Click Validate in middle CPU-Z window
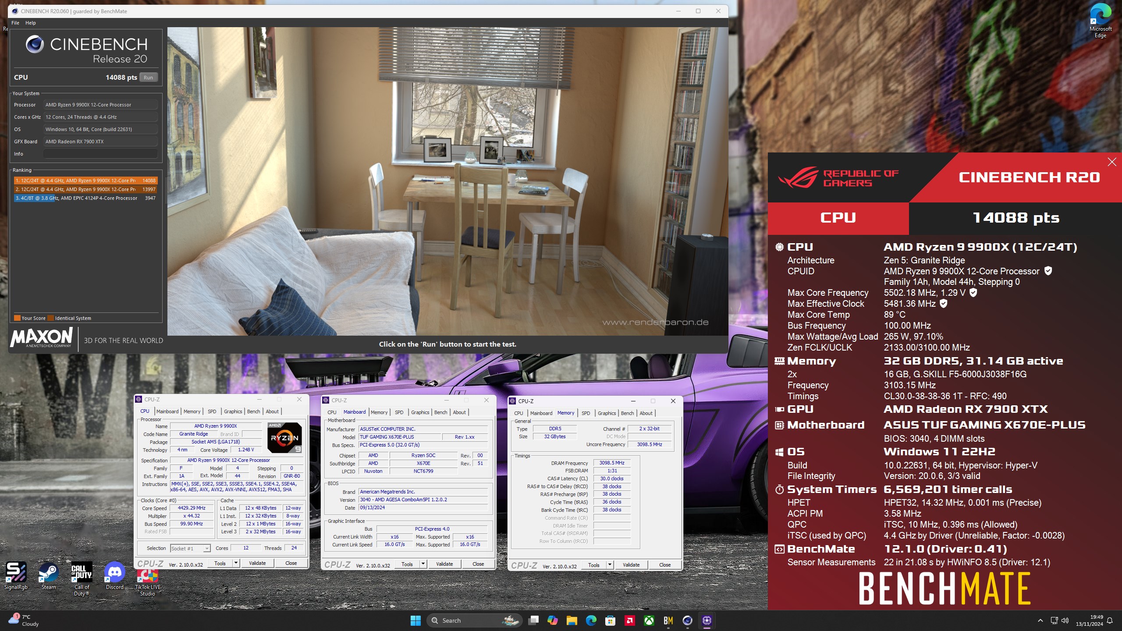 [x=444, y=564]
